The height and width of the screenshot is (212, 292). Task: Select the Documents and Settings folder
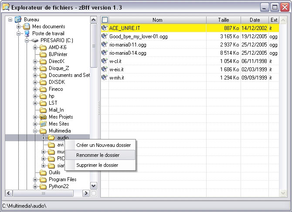69,75
